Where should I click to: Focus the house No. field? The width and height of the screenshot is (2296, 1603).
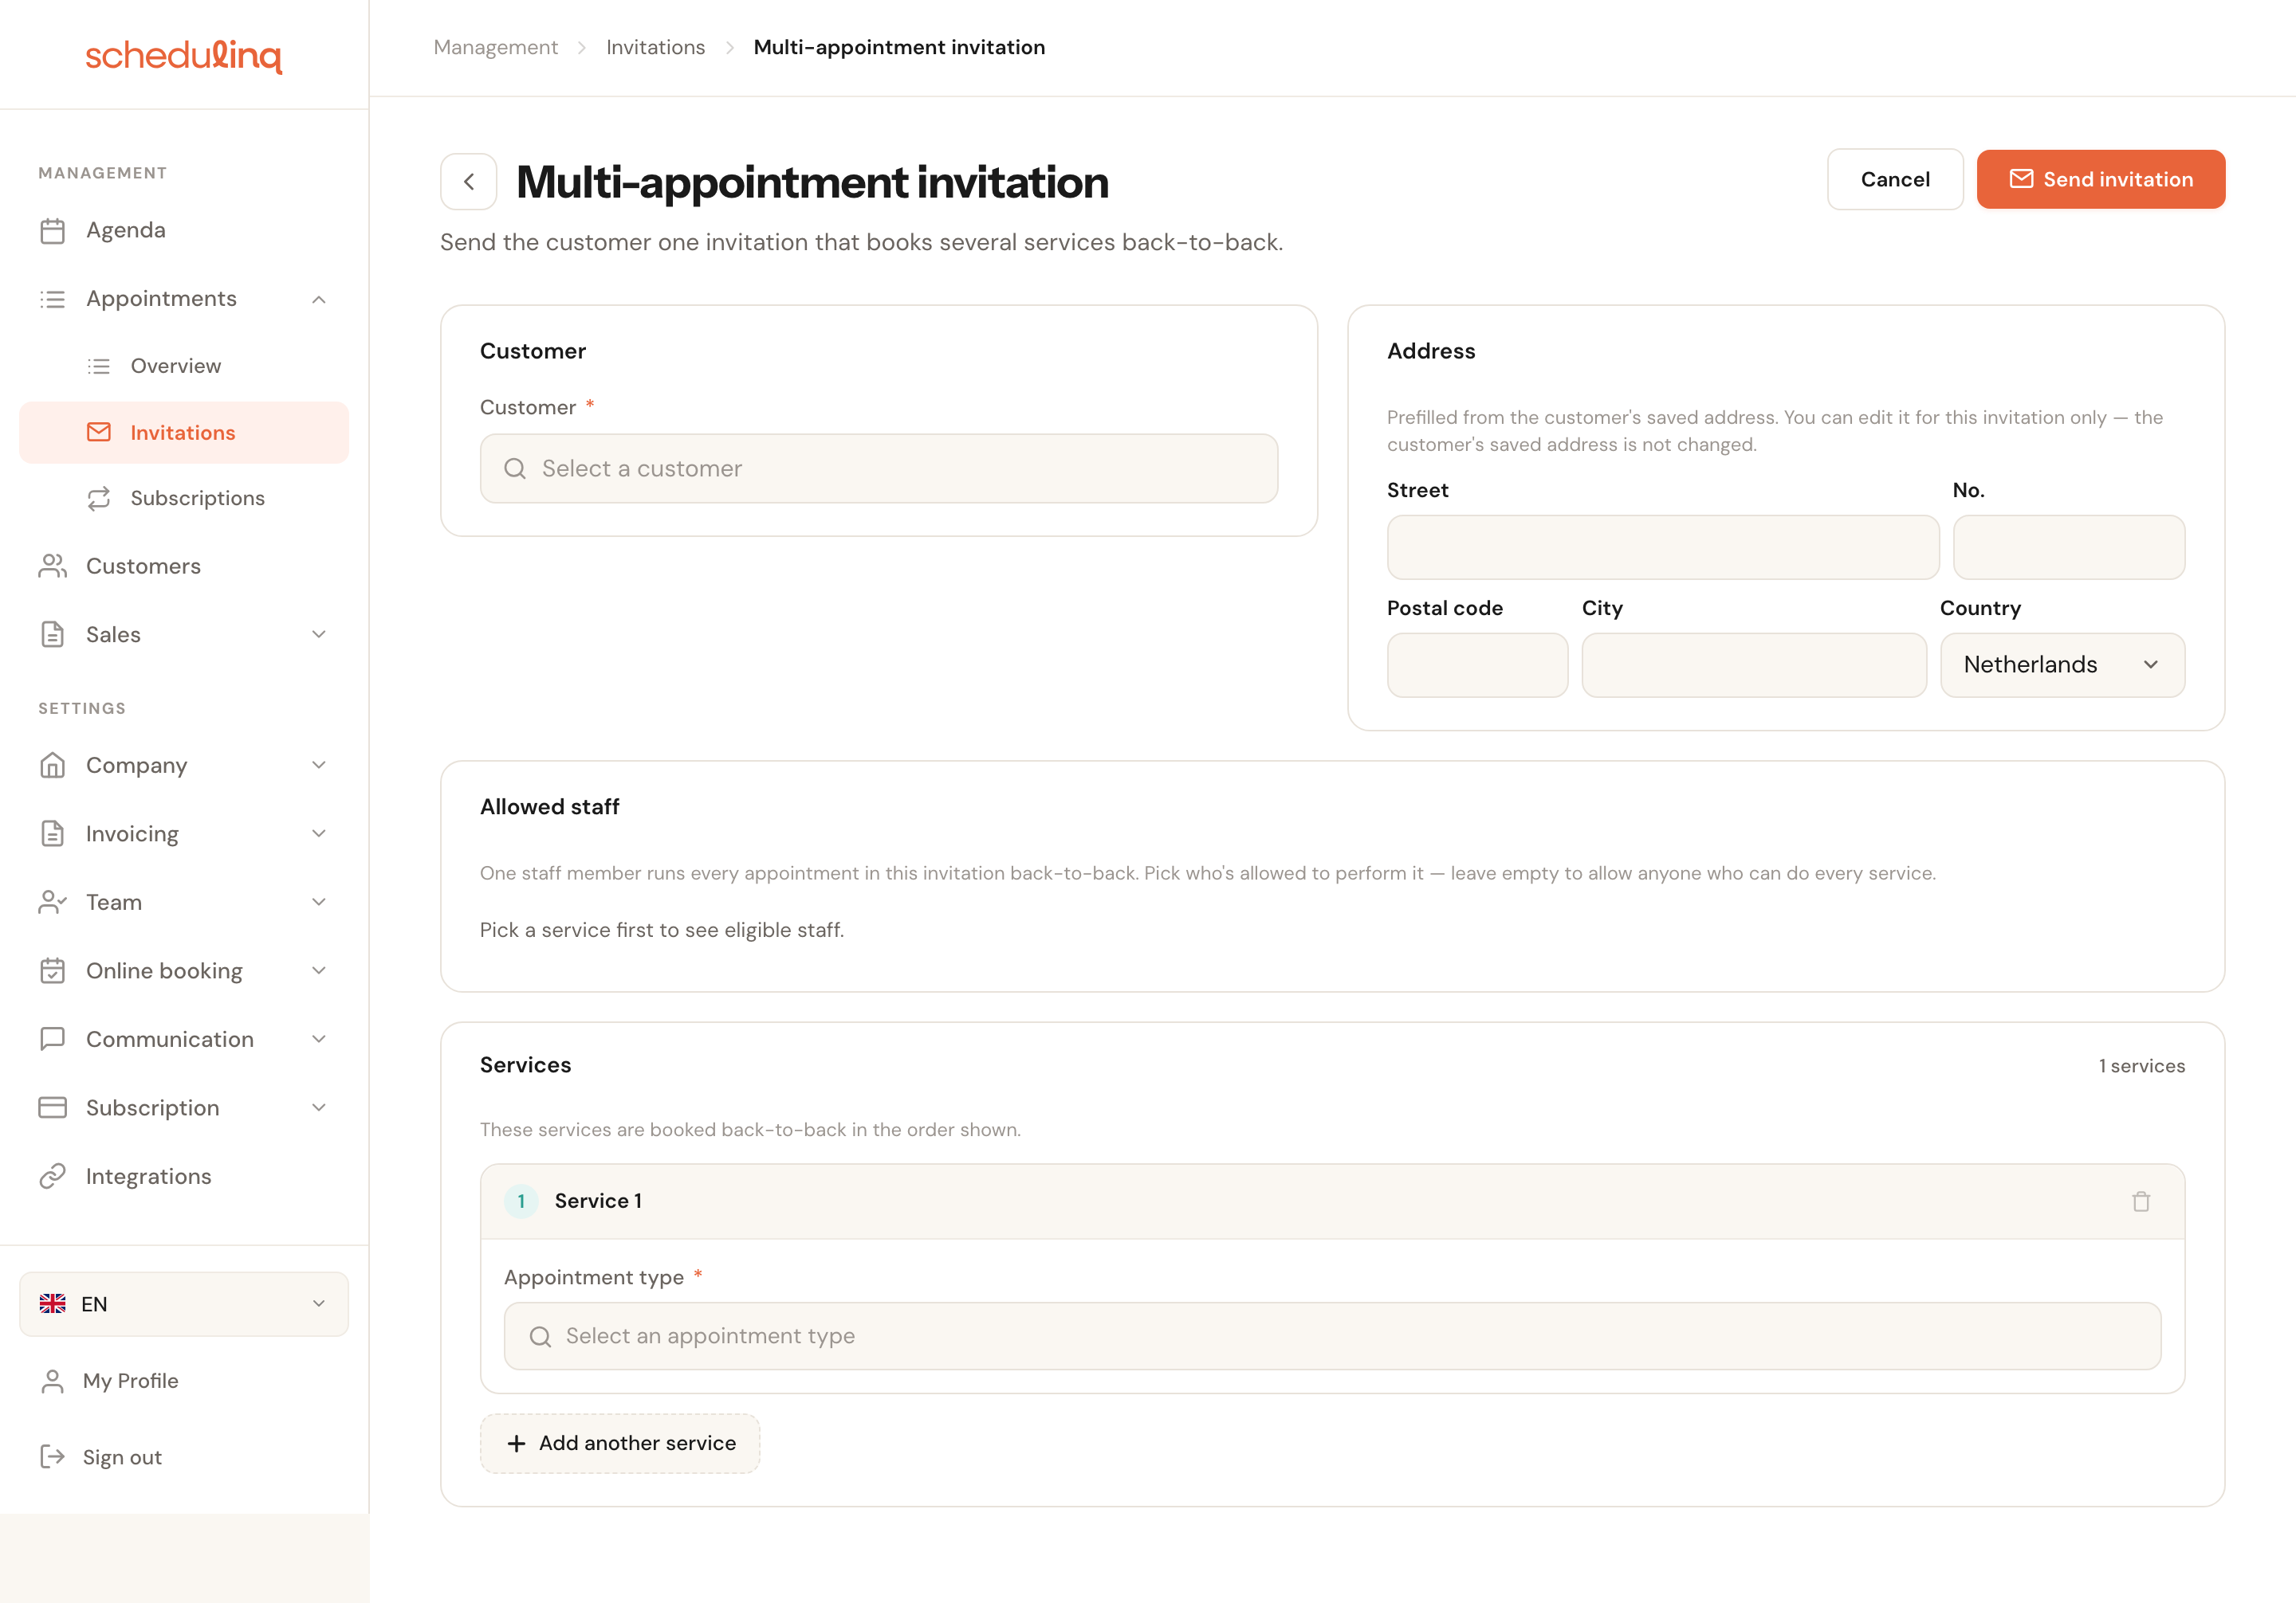[x=2069, y=547]
